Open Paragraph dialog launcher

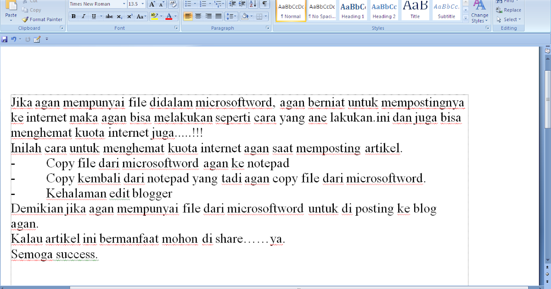pos(268,28)
